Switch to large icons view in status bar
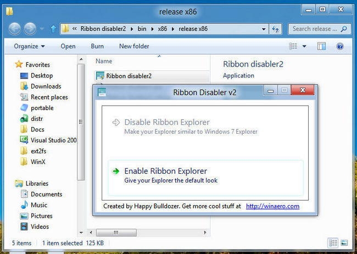 click(344, 243)
